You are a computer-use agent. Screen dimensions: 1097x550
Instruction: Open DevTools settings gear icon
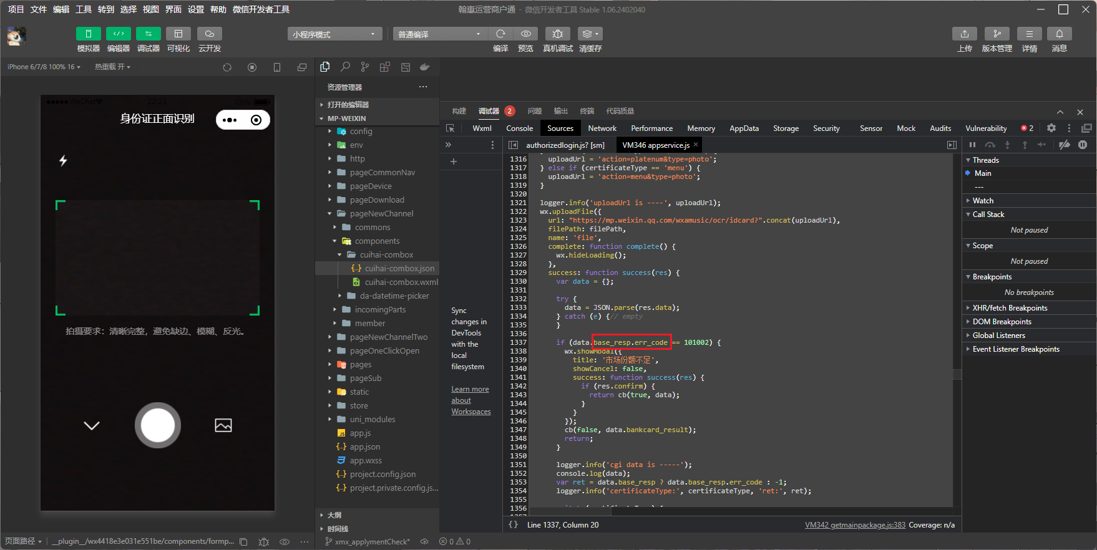pyautogui.click(x=1051, y=128)
